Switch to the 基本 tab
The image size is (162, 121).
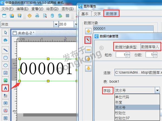[x=85, y=14]
